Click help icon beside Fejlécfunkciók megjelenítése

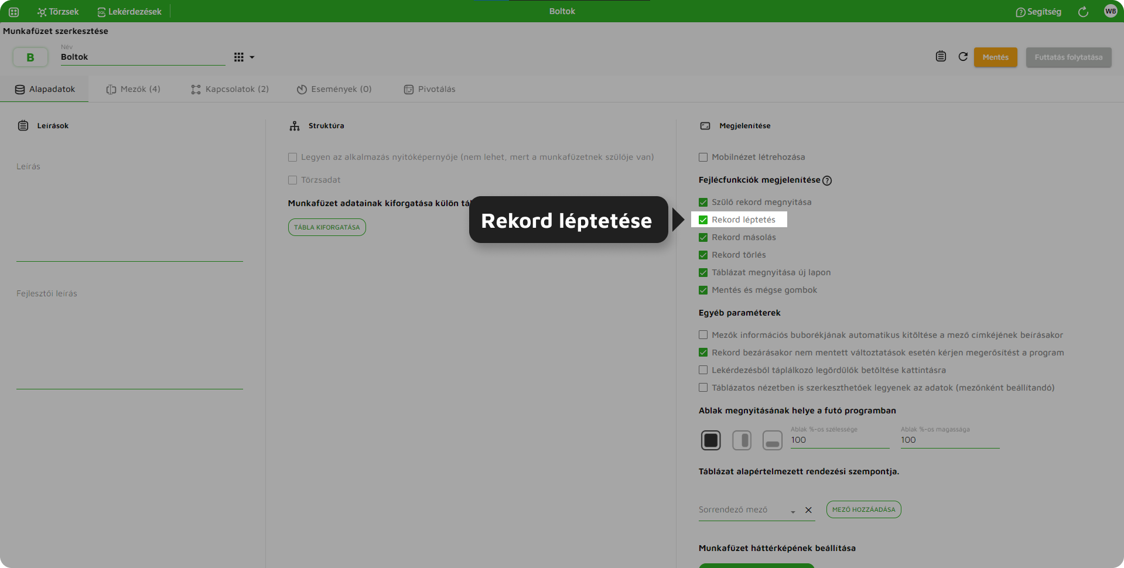827,180
